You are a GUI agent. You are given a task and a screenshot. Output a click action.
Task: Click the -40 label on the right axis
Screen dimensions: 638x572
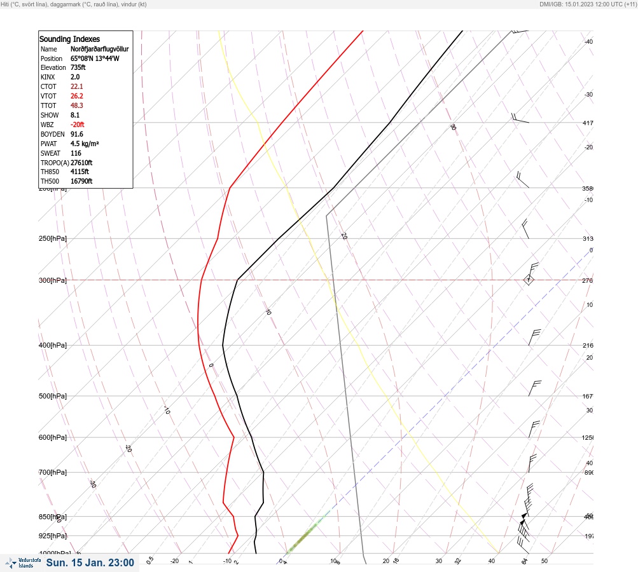click(588, 41)
